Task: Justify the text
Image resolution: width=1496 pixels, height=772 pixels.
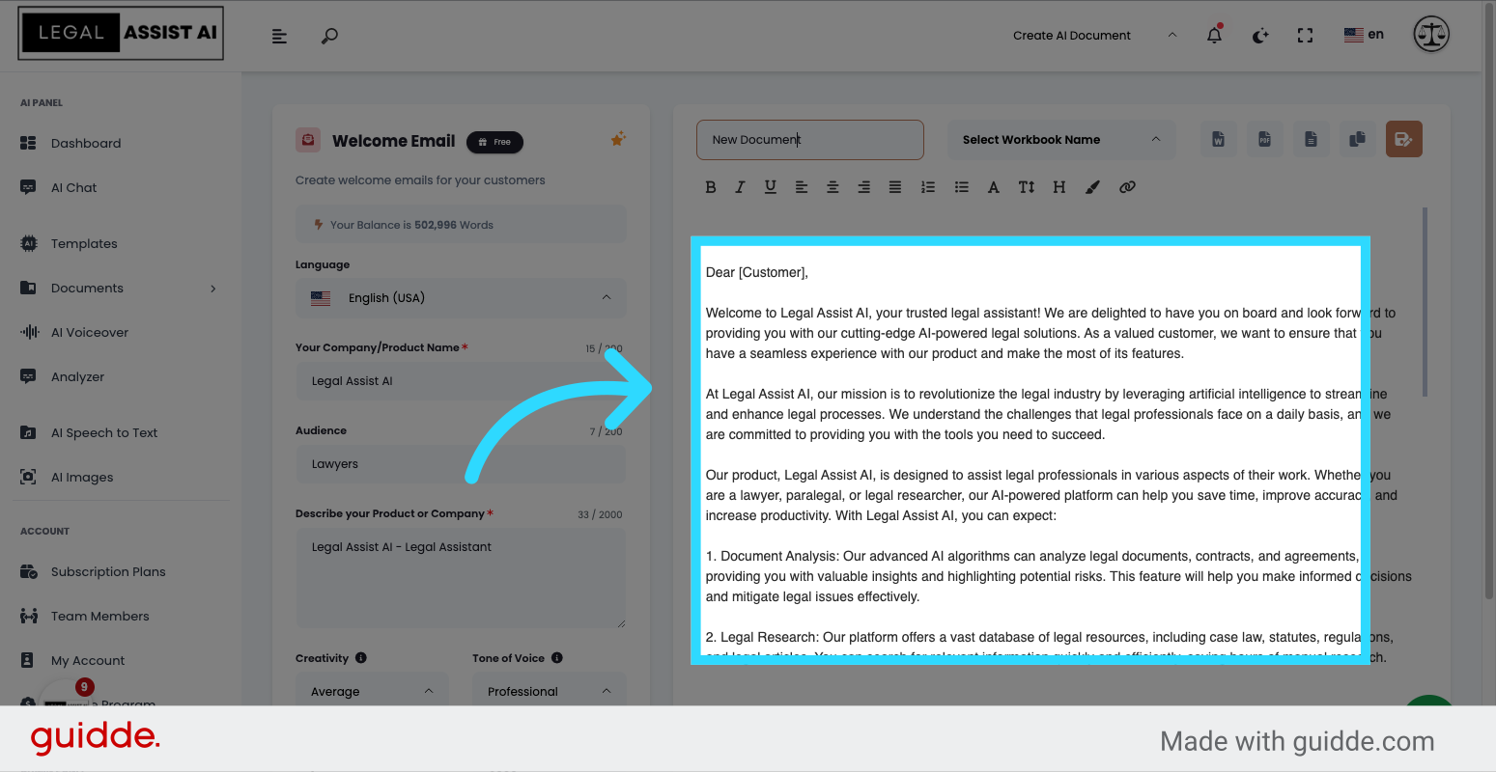Action: tap(895, 187)
